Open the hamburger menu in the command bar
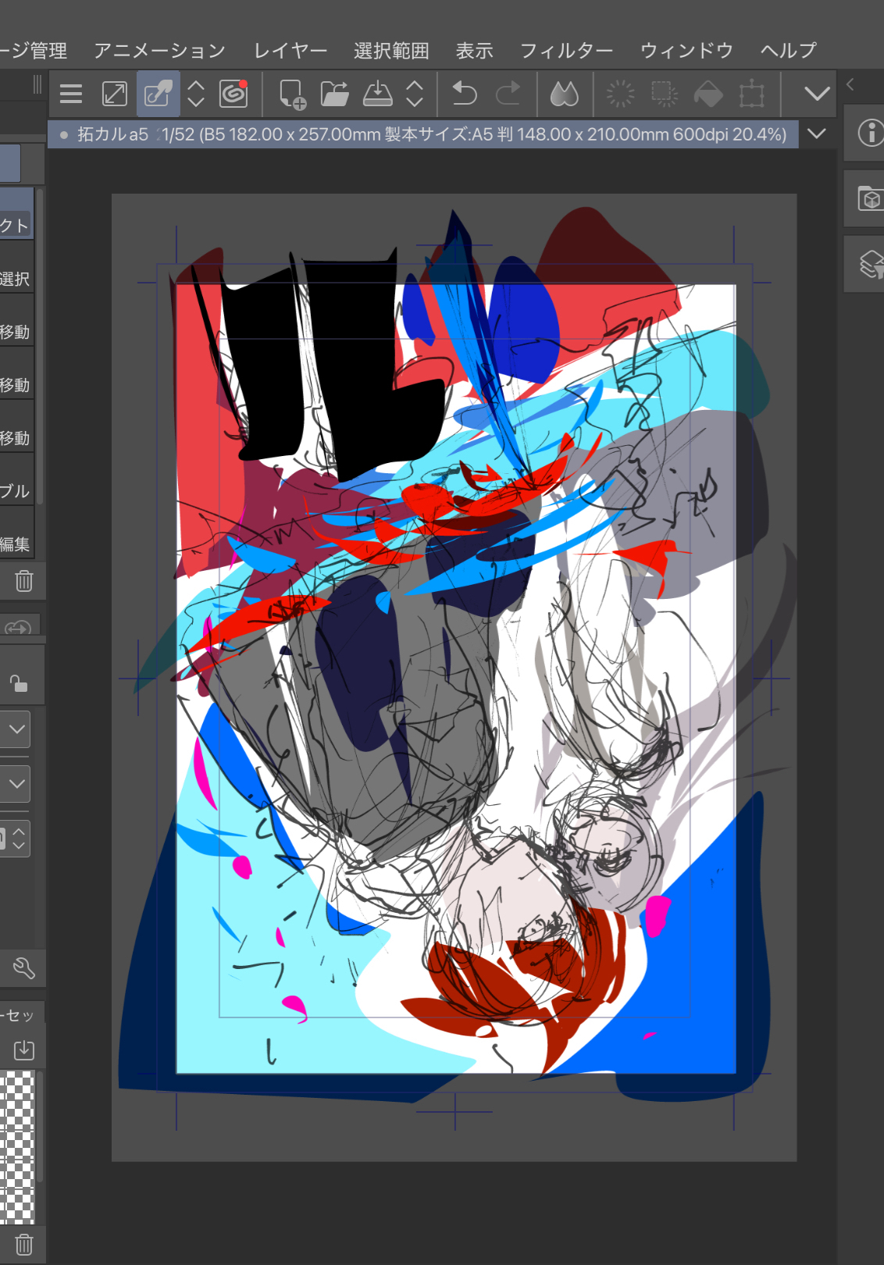The image size is (884, 1265). 71,94
